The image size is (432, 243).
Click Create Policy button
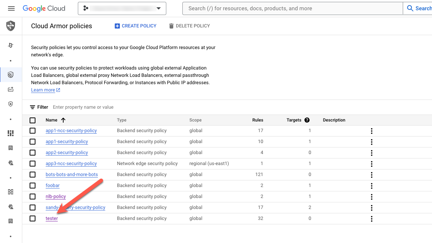point(136,26)
